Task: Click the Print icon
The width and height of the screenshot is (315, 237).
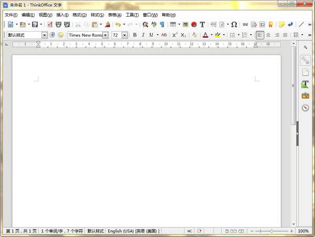Action: (x=58, y=25)
